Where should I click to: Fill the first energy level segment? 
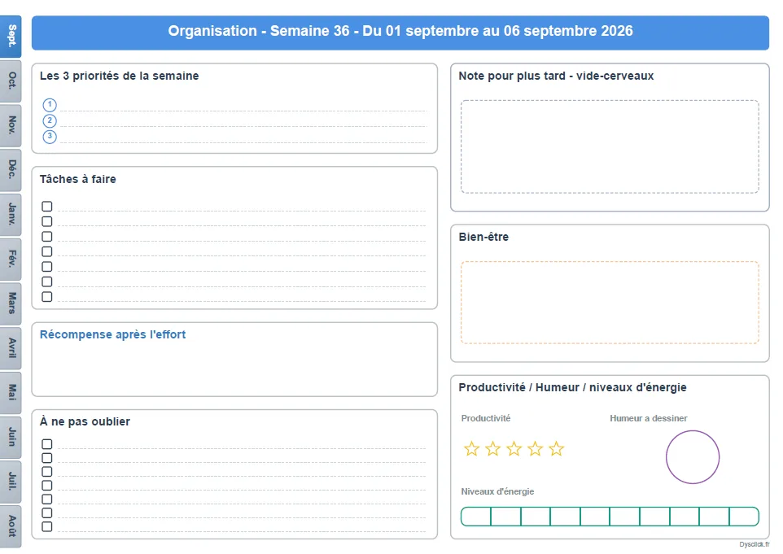tap(476, 517)
